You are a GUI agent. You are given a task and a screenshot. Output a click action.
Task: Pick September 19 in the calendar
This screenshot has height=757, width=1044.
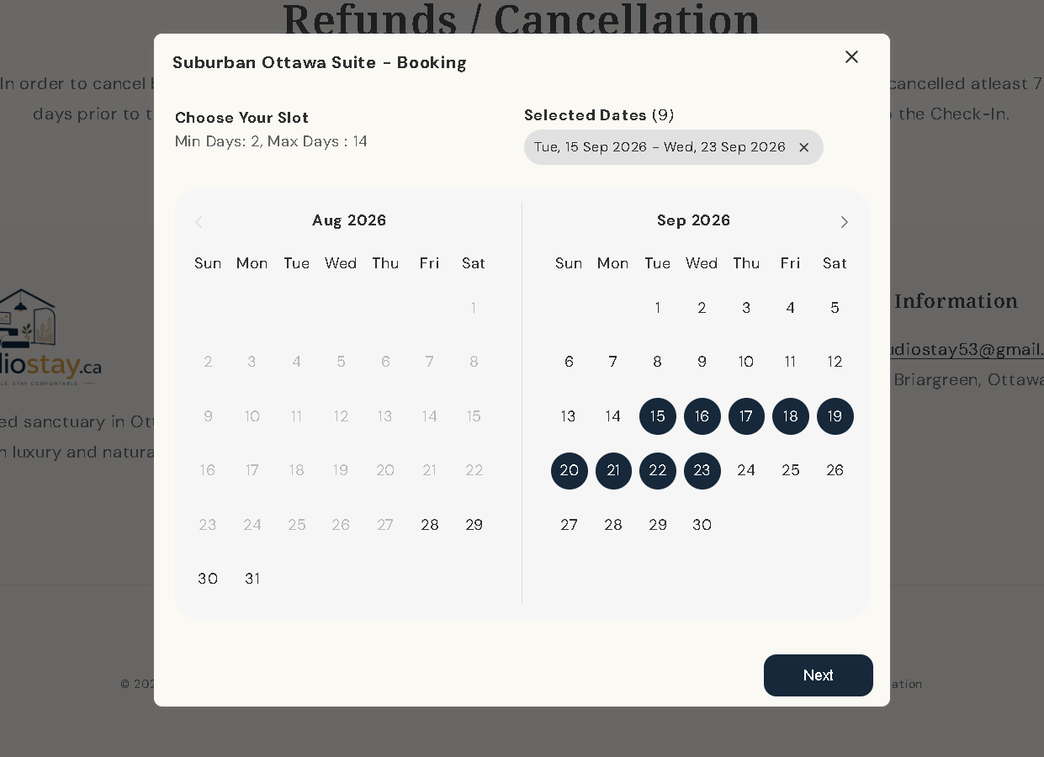click(x=835, y=416)
